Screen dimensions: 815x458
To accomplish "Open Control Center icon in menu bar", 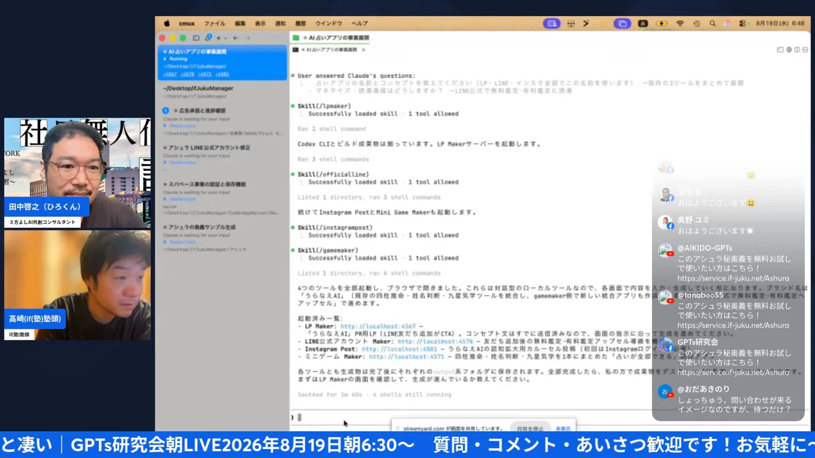I will (742, 24).
